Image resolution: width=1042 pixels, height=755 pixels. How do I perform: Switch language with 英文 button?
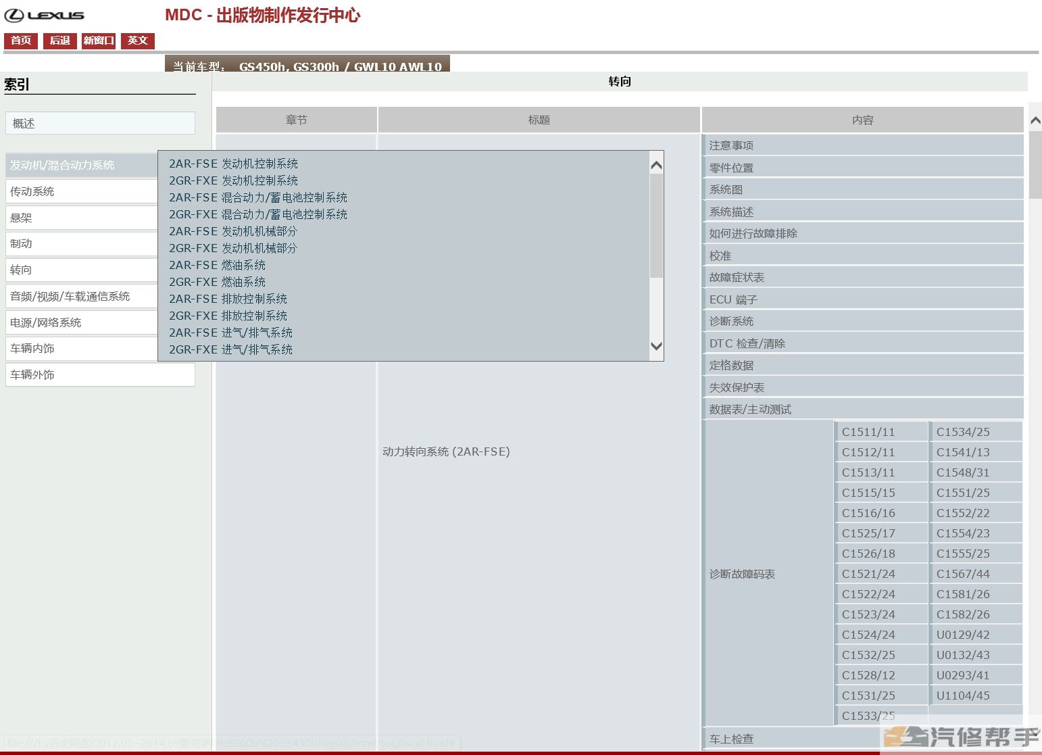[138, 41]
